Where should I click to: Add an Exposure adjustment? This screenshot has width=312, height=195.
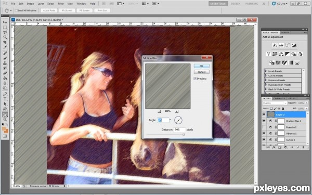(x=294, y=45)
